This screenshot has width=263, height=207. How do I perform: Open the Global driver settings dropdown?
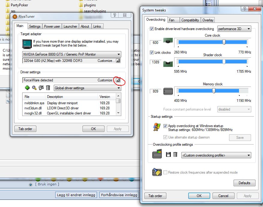click(87, 88)
